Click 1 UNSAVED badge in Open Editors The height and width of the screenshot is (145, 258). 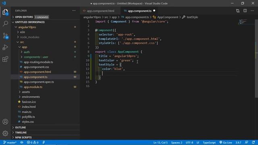point(42,17)
